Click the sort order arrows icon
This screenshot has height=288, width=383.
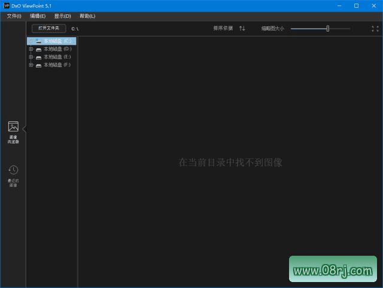242,28
